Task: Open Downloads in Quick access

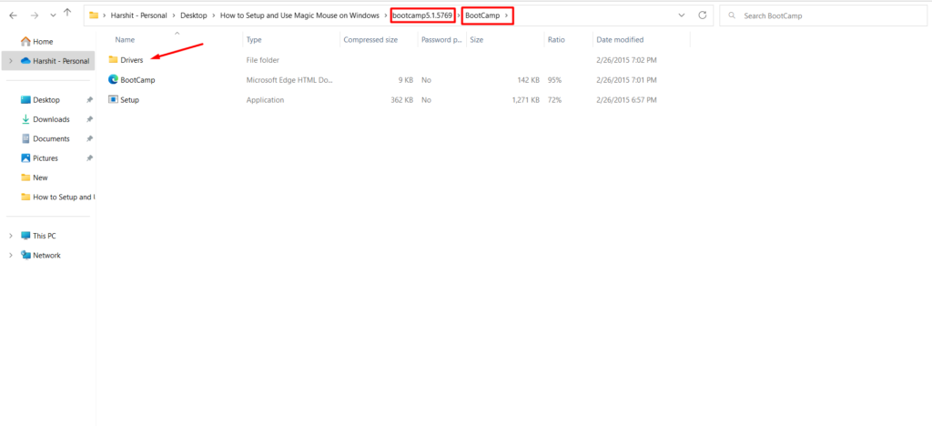Action: [x=51, y=119]
